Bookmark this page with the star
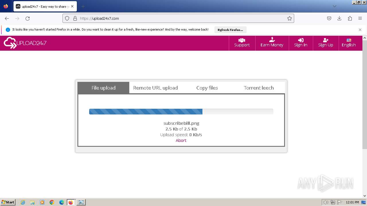Screen dimensions: 367x206 290,18
